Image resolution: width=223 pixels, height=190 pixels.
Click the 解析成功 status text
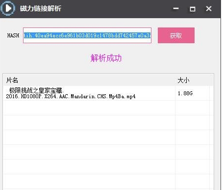[x=106, y=58]
